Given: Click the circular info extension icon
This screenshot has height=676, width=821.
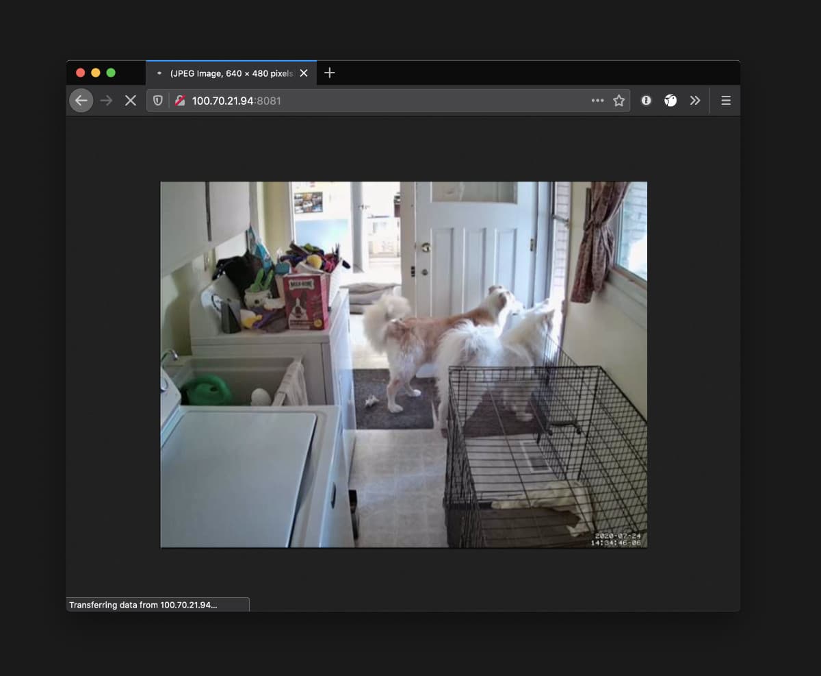Looking at the screenshot, I should (x=646, y=100).
